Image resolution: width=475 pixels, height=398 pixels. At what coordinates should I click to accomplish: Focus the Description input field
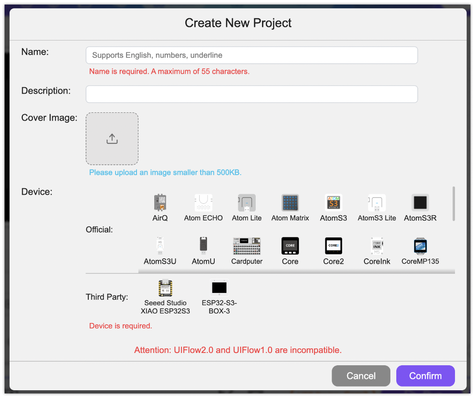click(252, 94)
